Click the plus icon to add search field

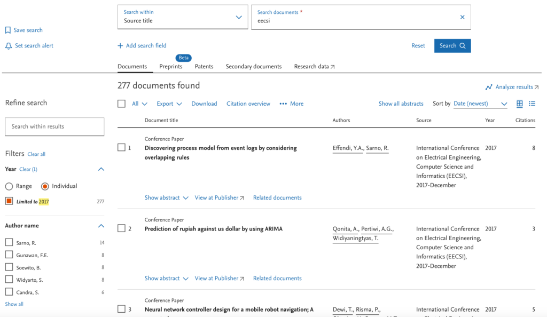(x=120, y=46)
